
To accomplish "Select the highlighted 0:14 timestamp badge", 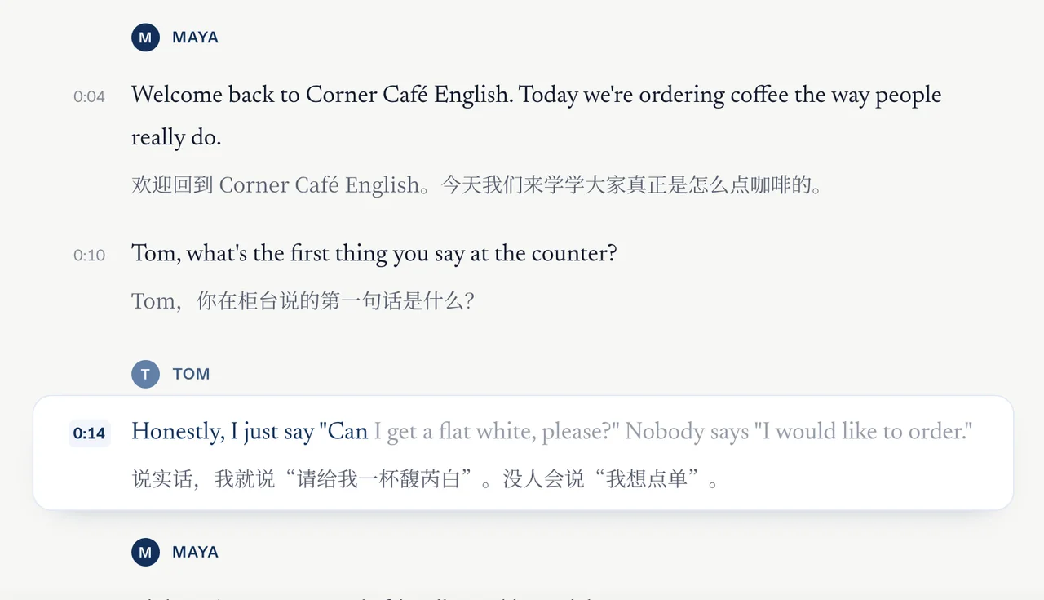I will click(x=89, y=433).
